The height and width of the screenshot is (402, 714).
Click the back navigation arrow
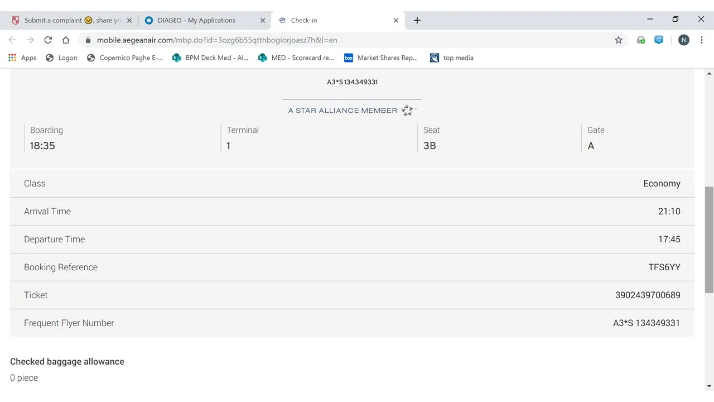[x=12, y=40]
